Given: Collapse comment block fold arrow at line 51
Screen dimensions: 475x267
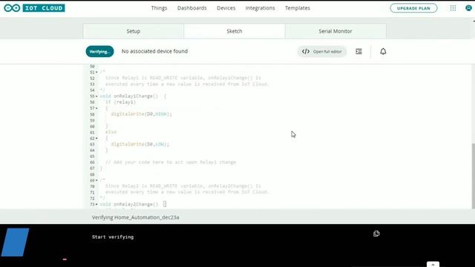Looking at the screenshot, I should (x=96, y=73).
